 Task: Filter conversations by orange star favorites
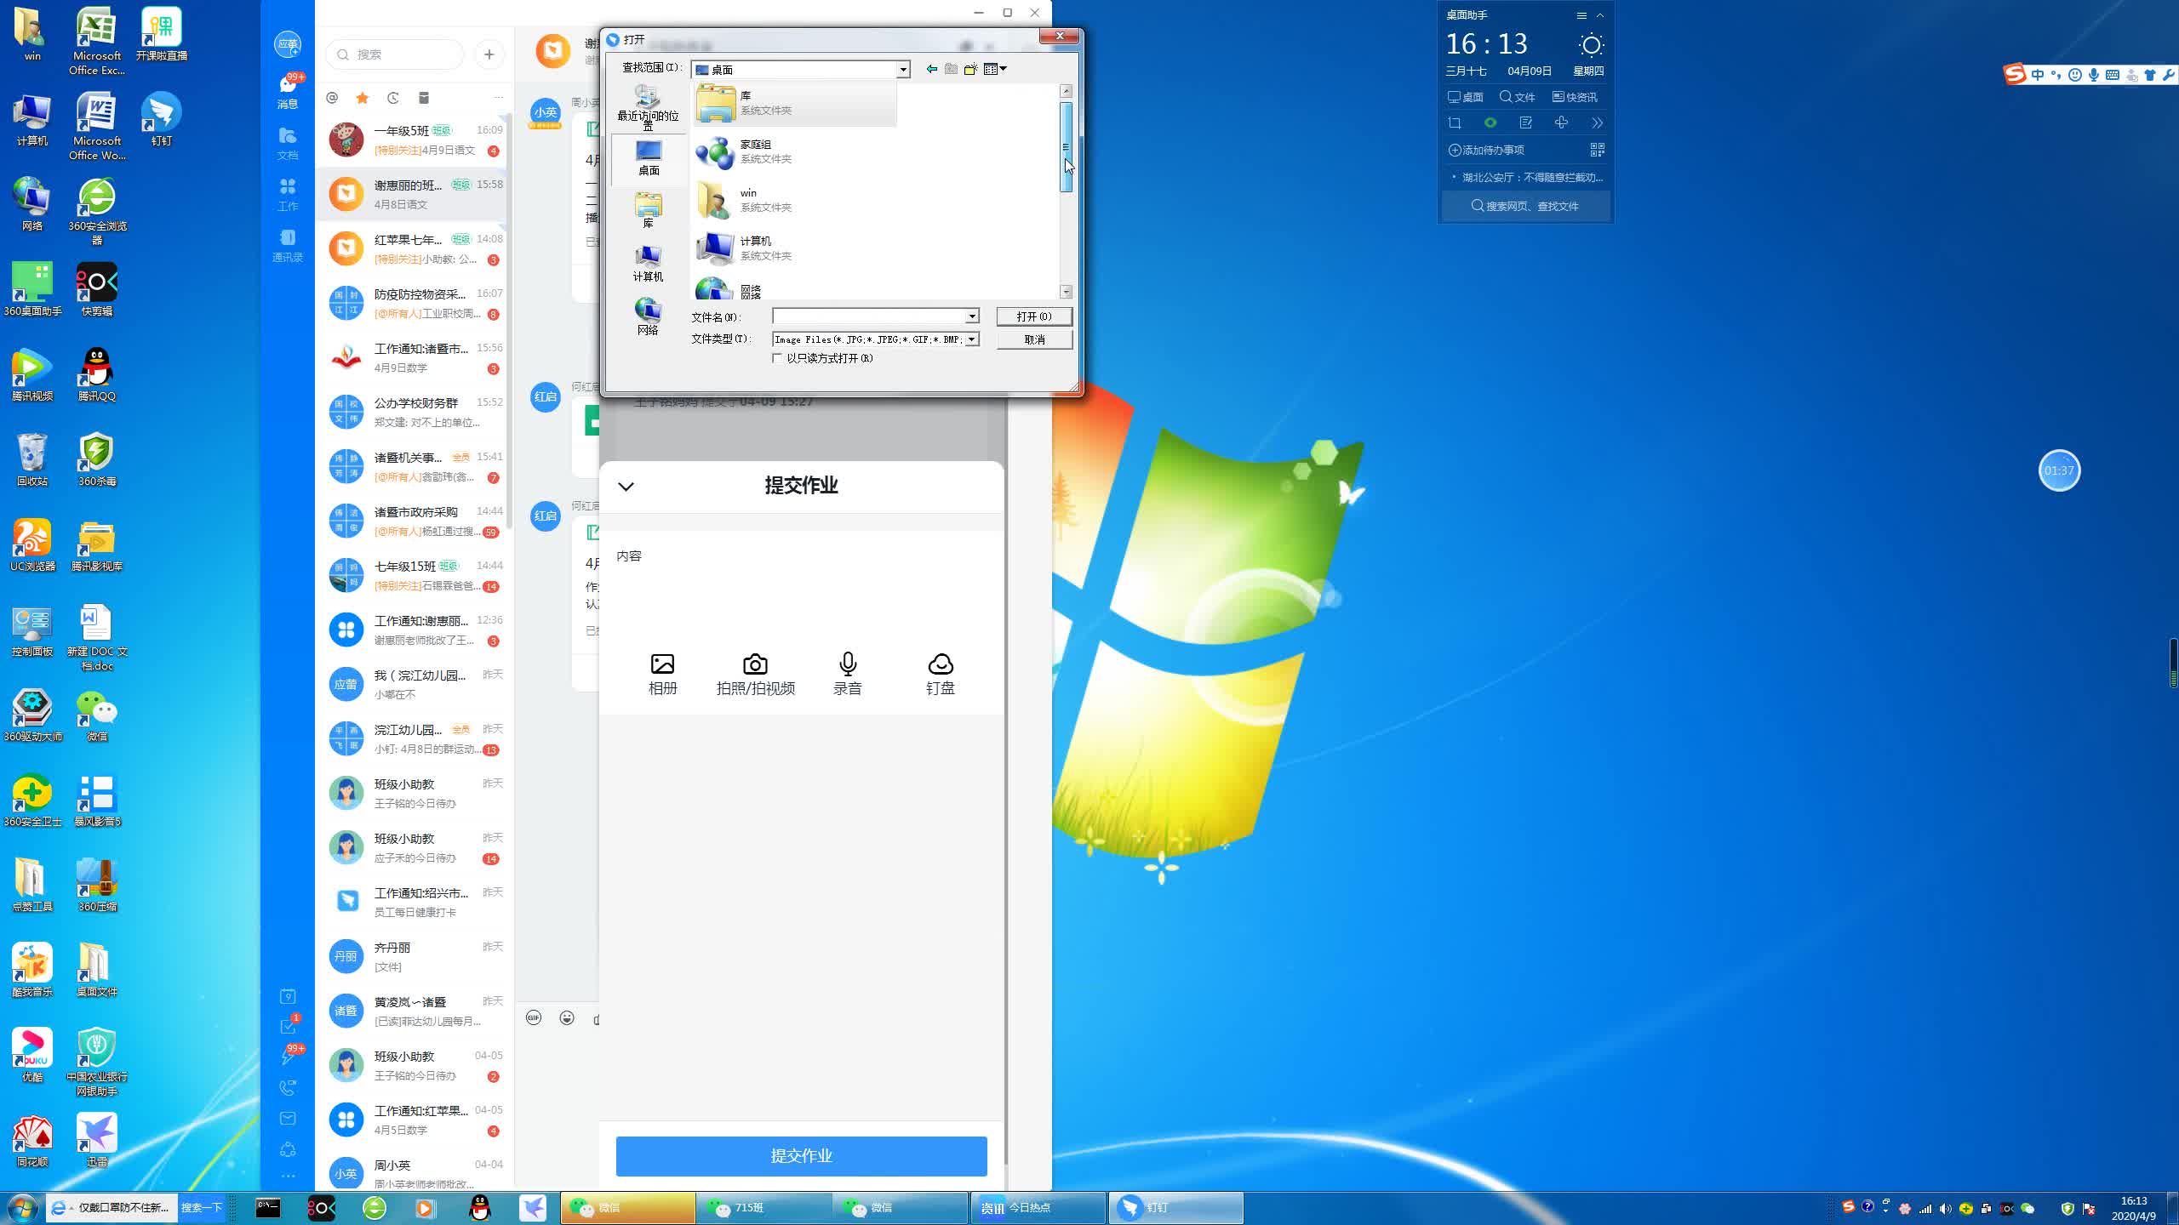point(363,98)
